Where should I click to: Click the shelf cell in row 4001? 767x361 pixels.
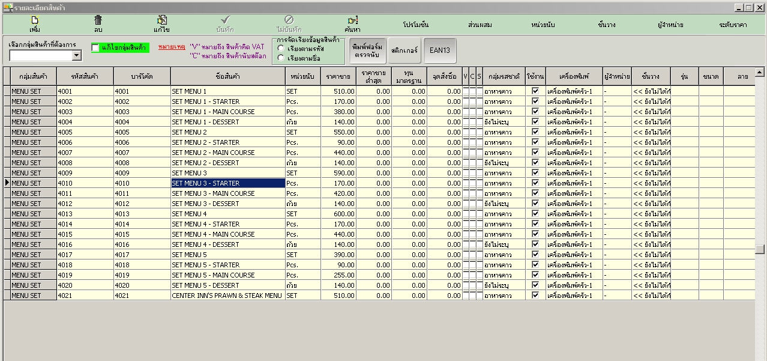pos(651,91)
